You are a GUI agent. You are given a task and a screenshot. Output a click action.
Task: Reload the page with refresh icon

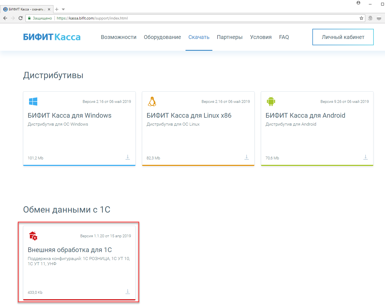coord(21,18)
